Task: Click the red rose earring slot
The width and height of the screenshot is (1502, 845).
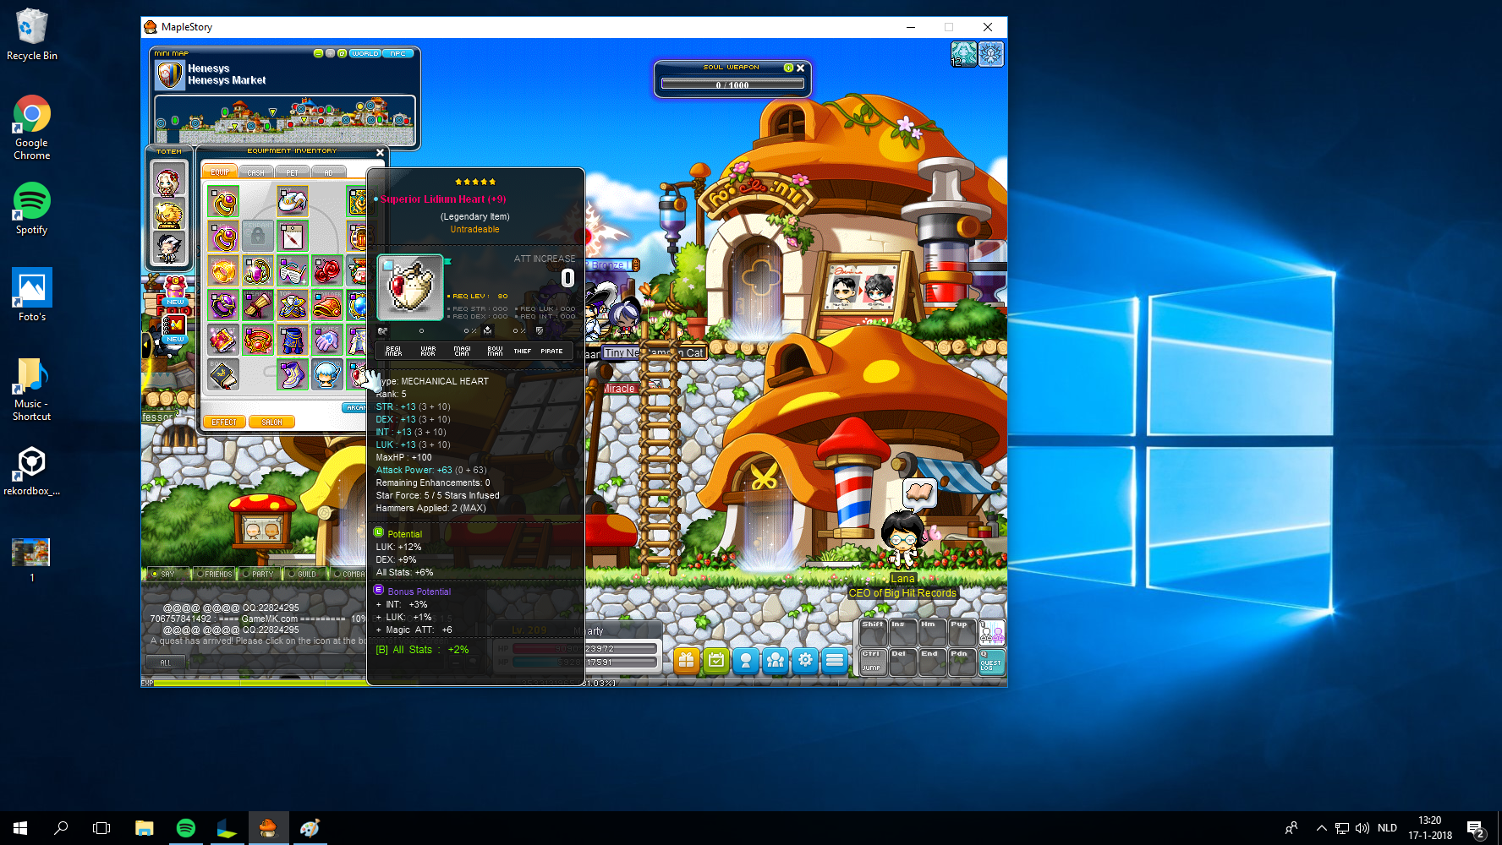Action: coord(327,271)
